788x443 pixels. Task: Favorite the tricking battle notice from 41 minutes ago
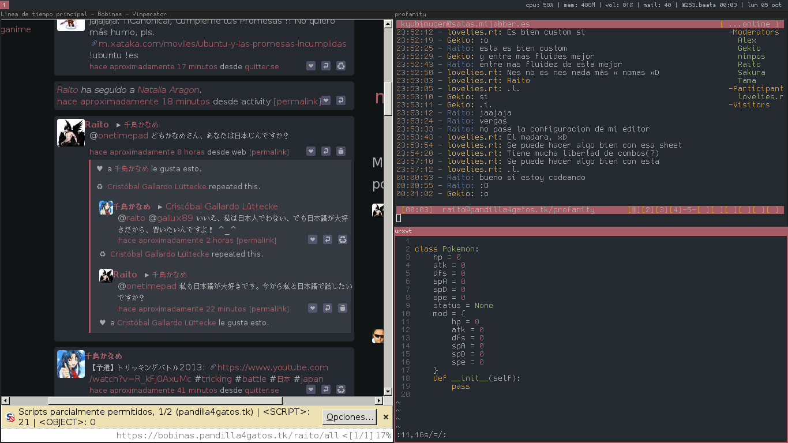311,389
